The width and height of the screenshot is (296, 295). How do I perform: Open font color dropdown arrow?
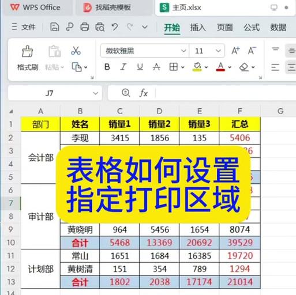(x=230, y=67)
